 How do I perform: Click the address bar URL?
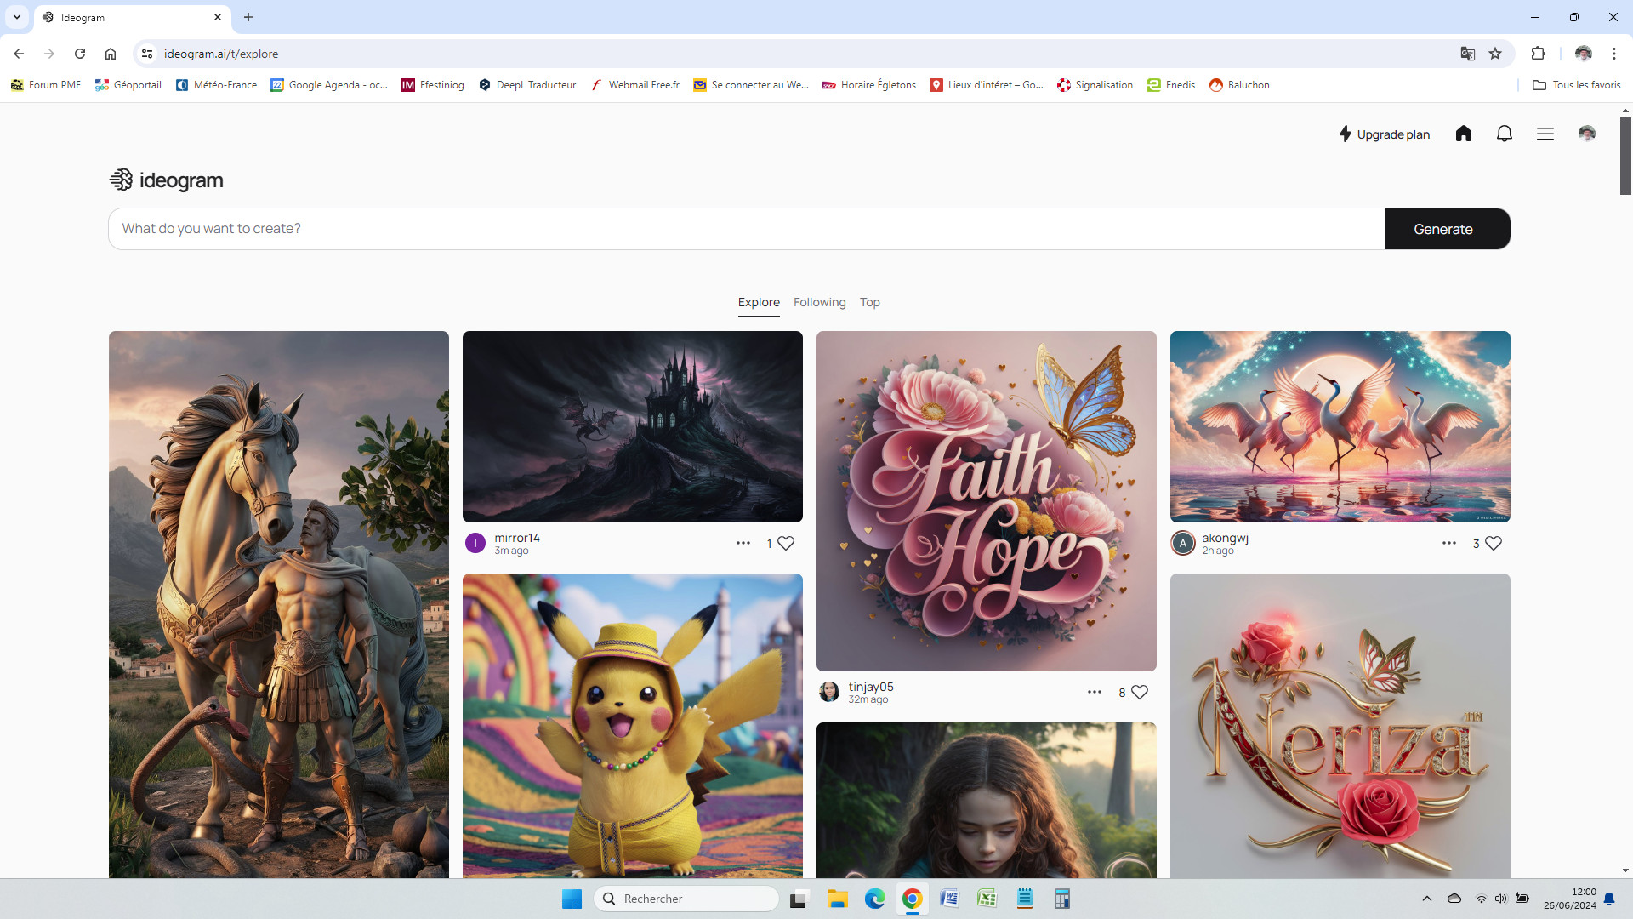[221, 54]
